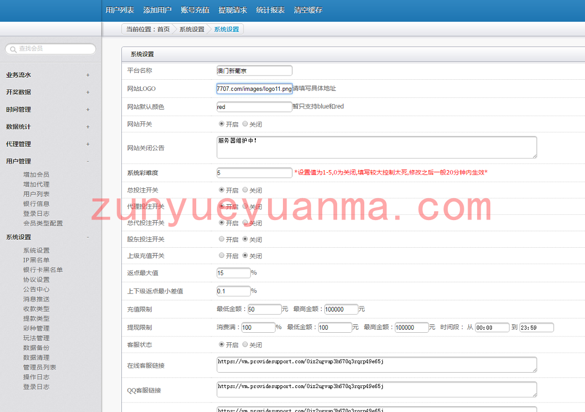This screenshot has height=412, width=585.
Task: Open 消息推送 in the sidebar
Action: (x=36, y=299)
